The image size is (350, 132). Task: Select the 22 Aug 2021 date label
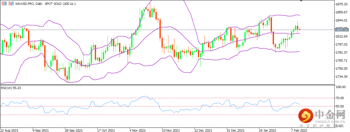click(x=9, y=130)
